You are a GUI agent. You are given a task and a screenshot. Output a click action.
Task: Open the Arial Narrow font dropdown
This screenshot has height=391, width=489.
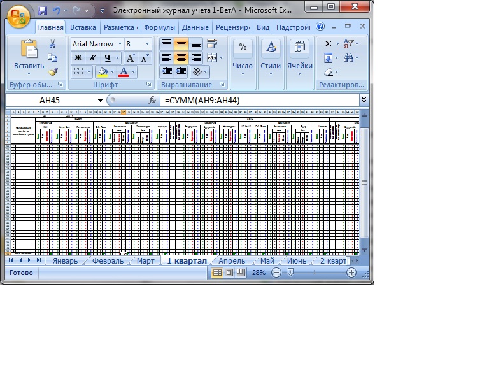point(119,44)
